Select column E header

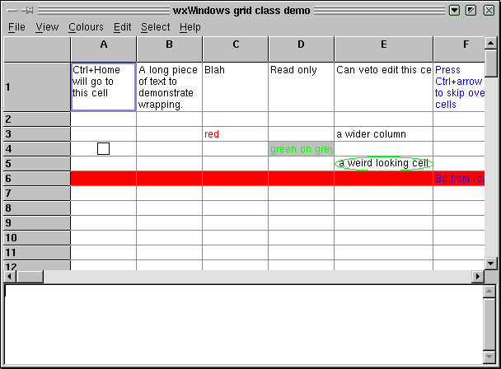[384, 49]
